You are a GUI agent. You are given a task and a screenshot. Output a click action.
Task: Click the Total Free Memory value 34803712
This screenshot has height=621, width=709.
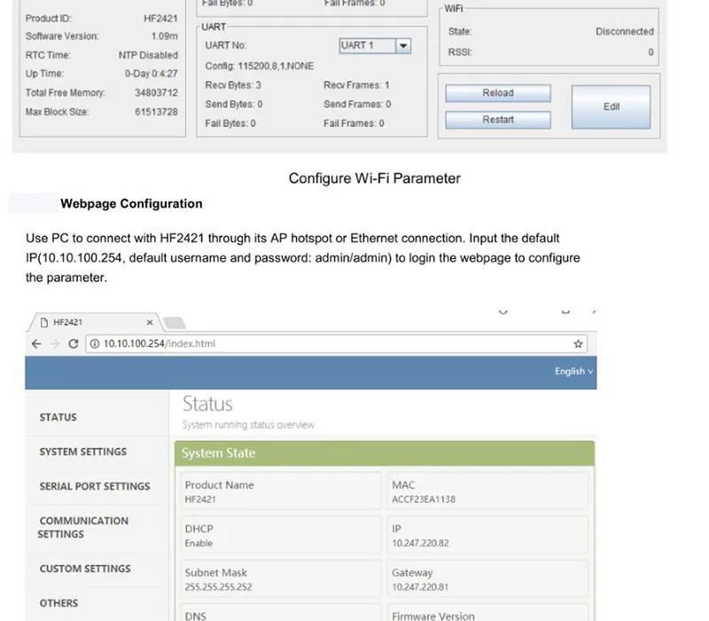[x=157, y=93]
